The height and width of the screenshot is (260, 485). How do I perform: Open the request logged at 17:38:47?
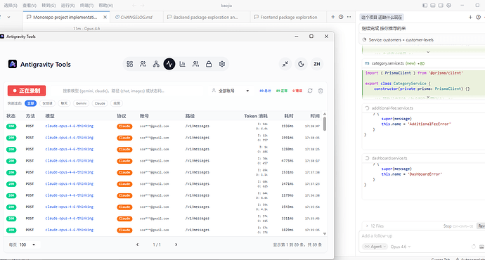pyautogui.click(x=163, y=126)
